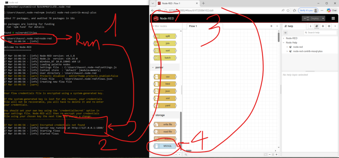This screenshot has height=158, width=339.
Task: Open the information sidebar tab icon
Action: click(x=311, y=26)
